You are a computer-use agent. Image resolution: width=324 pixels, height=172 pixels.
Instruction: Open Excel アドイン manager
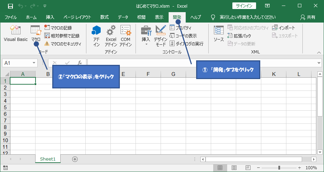(111, 36)
